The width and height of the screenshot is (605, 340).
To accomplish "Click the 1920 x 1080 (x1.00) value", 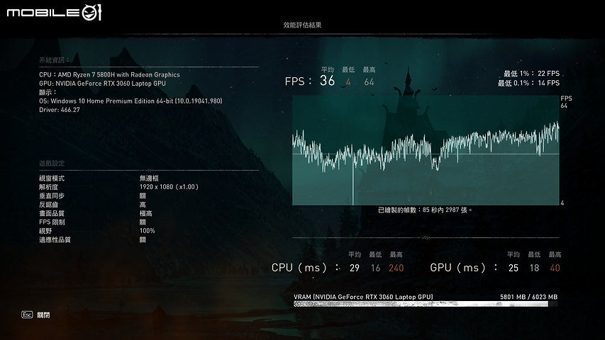I will tap(169, 187).
